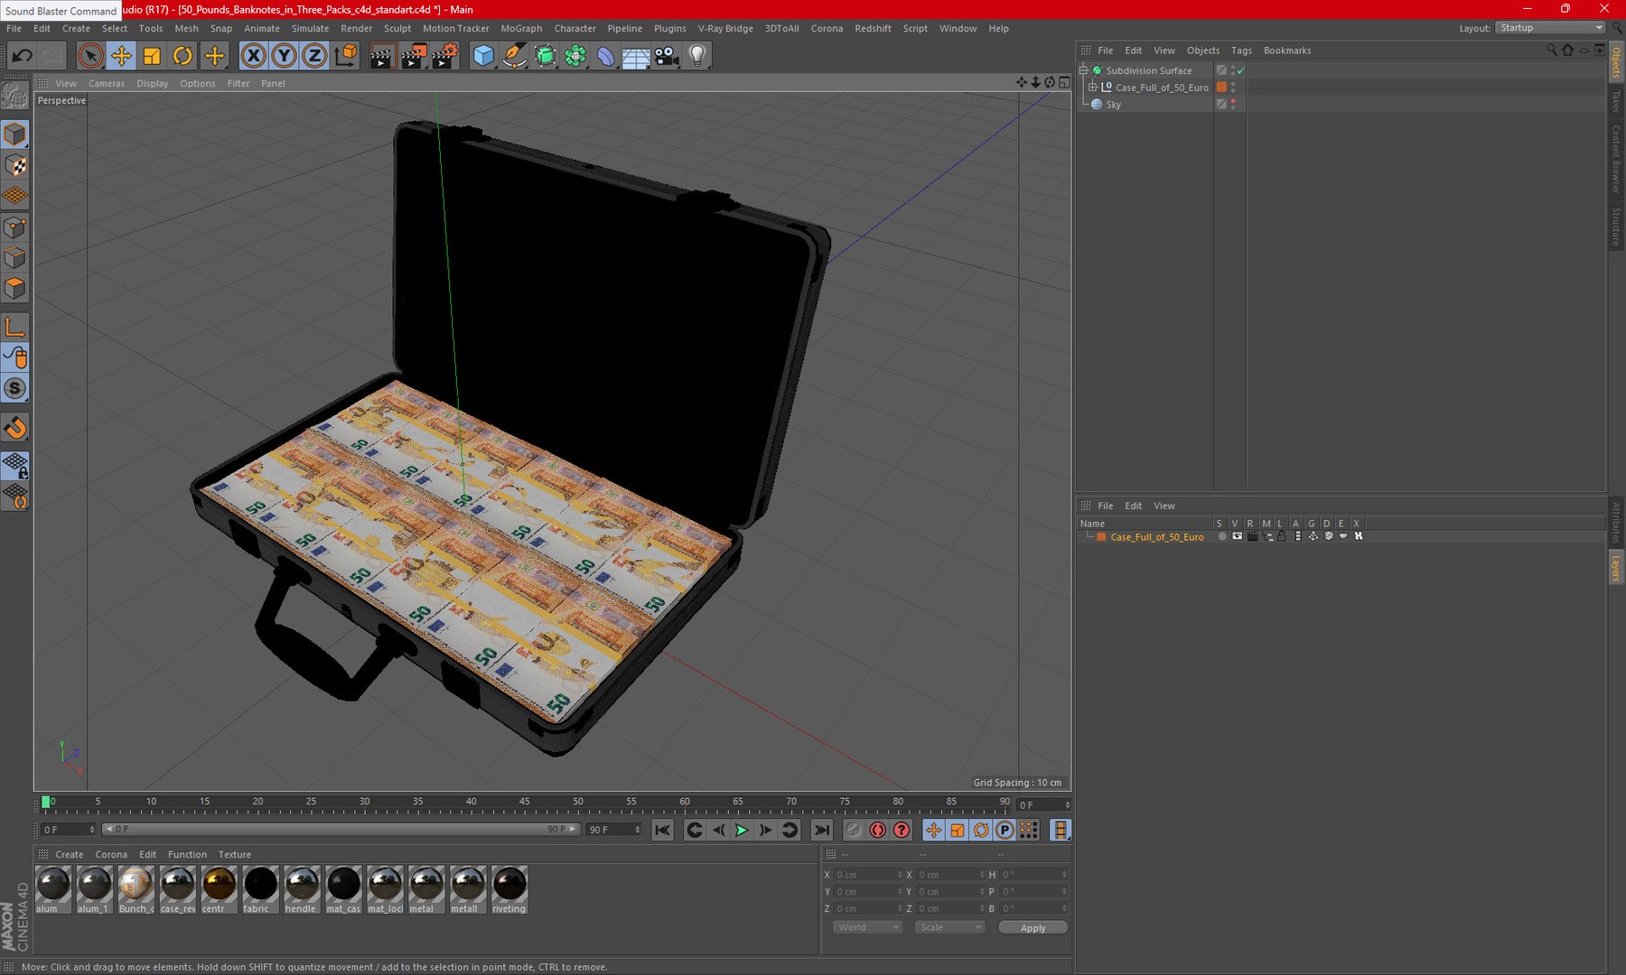Screen dimensions: 1626x975
Task: Toggle layer visibility for Case_Full_of_50_Euro
Action: [1237, 537]
